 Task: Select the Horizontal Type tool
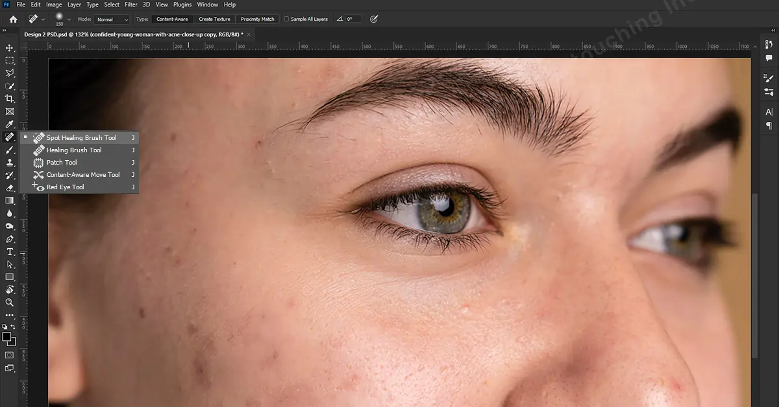(10, 251)
